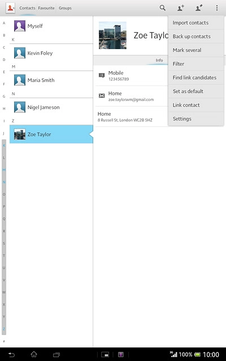226x361 pixels.
Task: Tap the add new contact icon
Action: (181, 8)
